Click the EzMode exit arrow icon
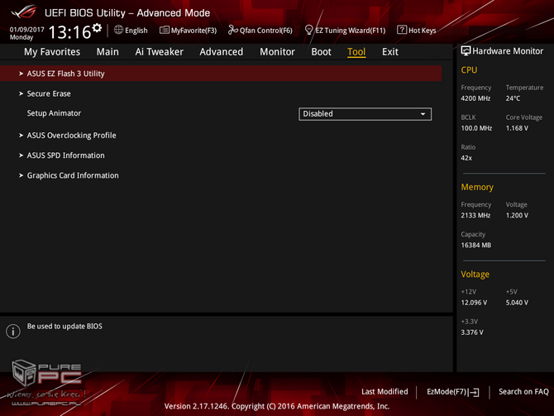This screenshot has width=554, height=416. [474, 392]
